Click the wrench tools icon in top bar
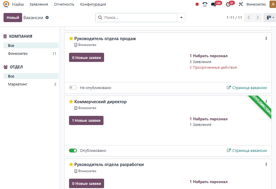The width and height of the screenshot is (276, 189). (x=241, y=4)
